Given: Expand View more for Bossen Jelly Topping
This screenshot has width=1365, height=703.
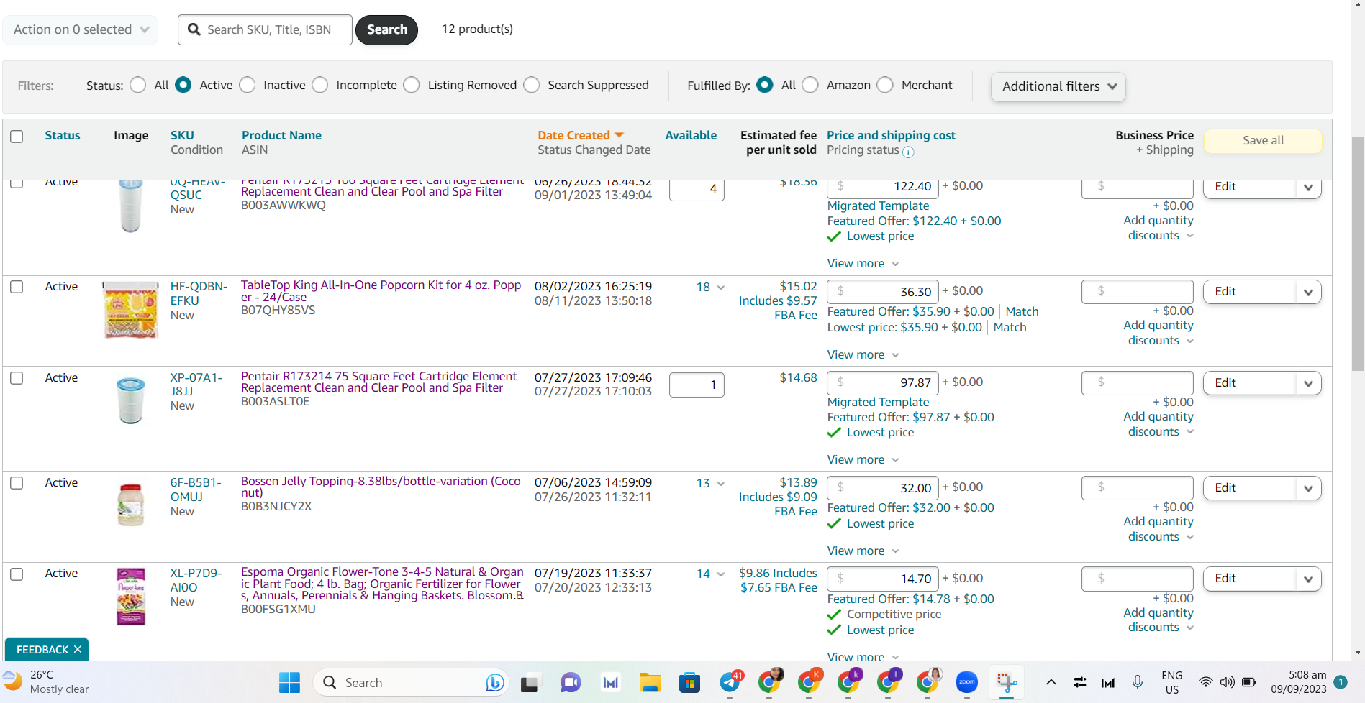Looking at the screenshot, I should coord(863,551).
